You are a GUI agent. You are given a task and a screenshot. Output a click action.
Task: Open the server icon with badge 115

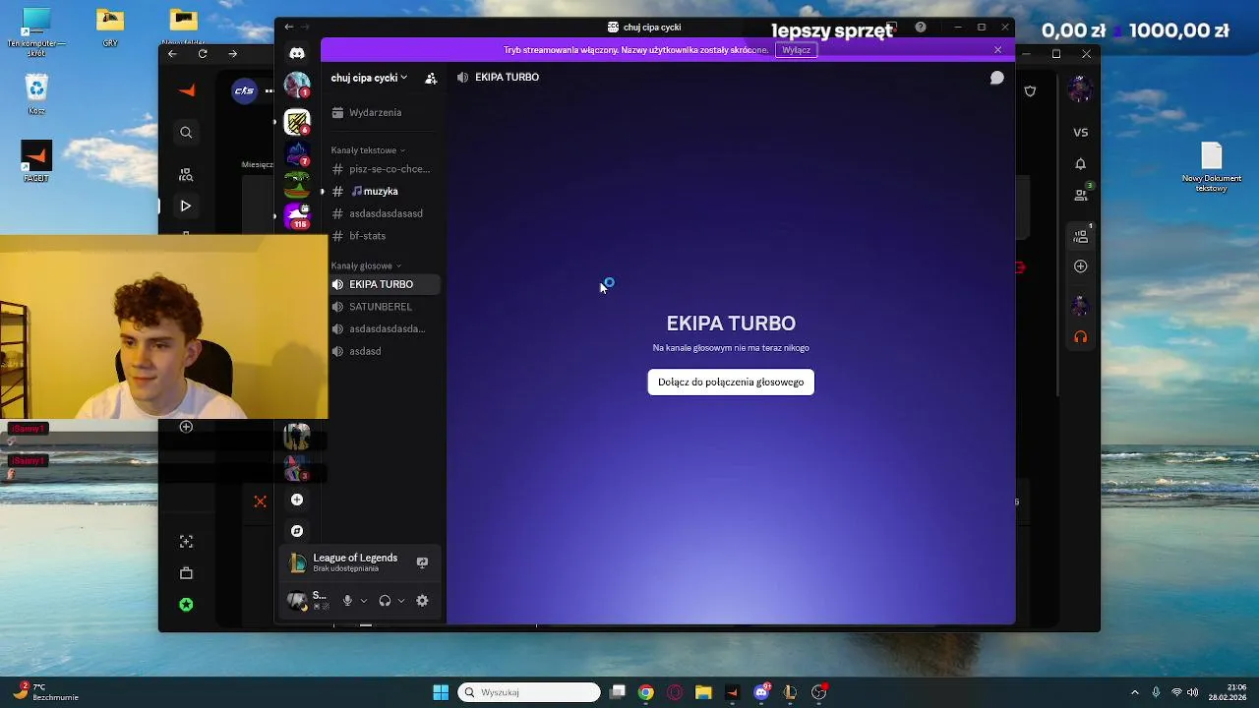(x=297, y=216)
